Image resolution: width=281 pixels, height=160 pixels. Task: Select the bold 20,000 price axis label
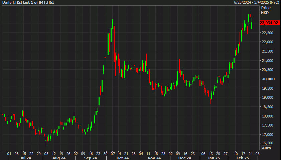point(268,79)
